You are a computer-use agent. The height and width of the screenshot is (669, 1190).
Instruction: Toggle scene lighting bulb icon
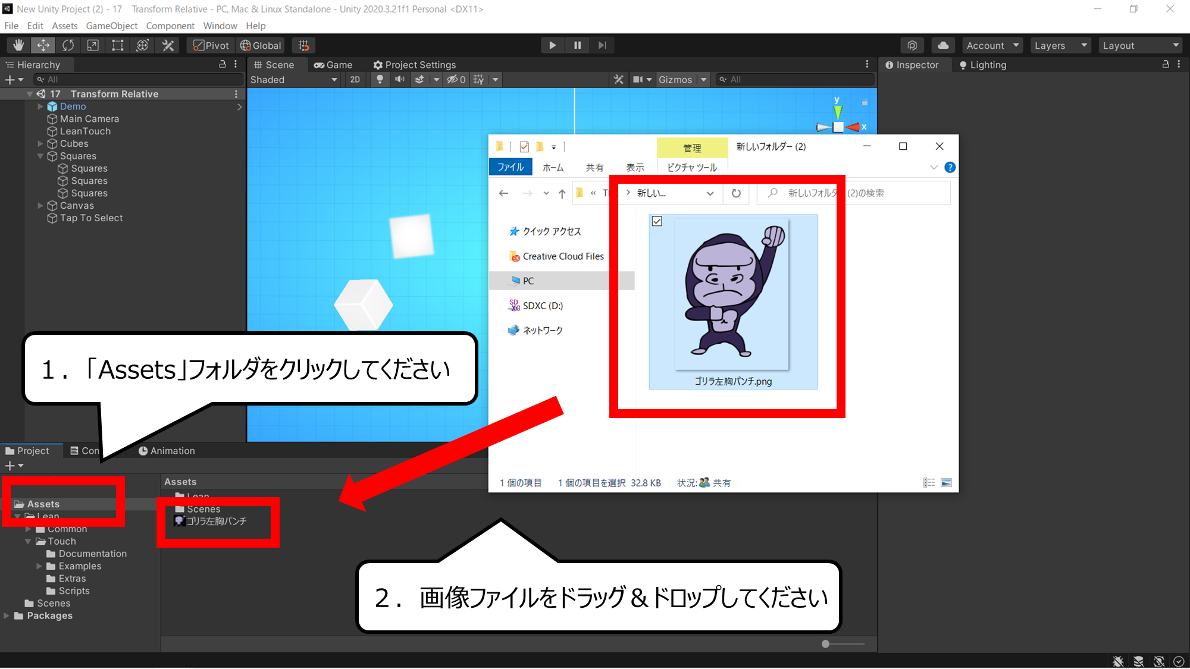tap(380, 80)
